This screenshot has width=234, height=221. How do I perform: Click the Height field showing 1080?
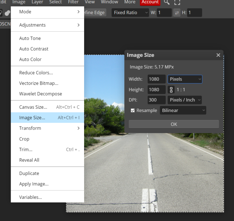coord(157,89)
